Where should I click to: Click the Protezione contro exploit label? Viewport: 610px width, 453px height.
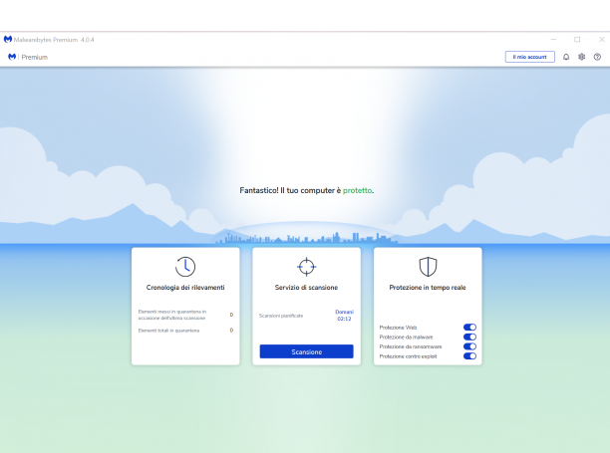pos(408,356)
